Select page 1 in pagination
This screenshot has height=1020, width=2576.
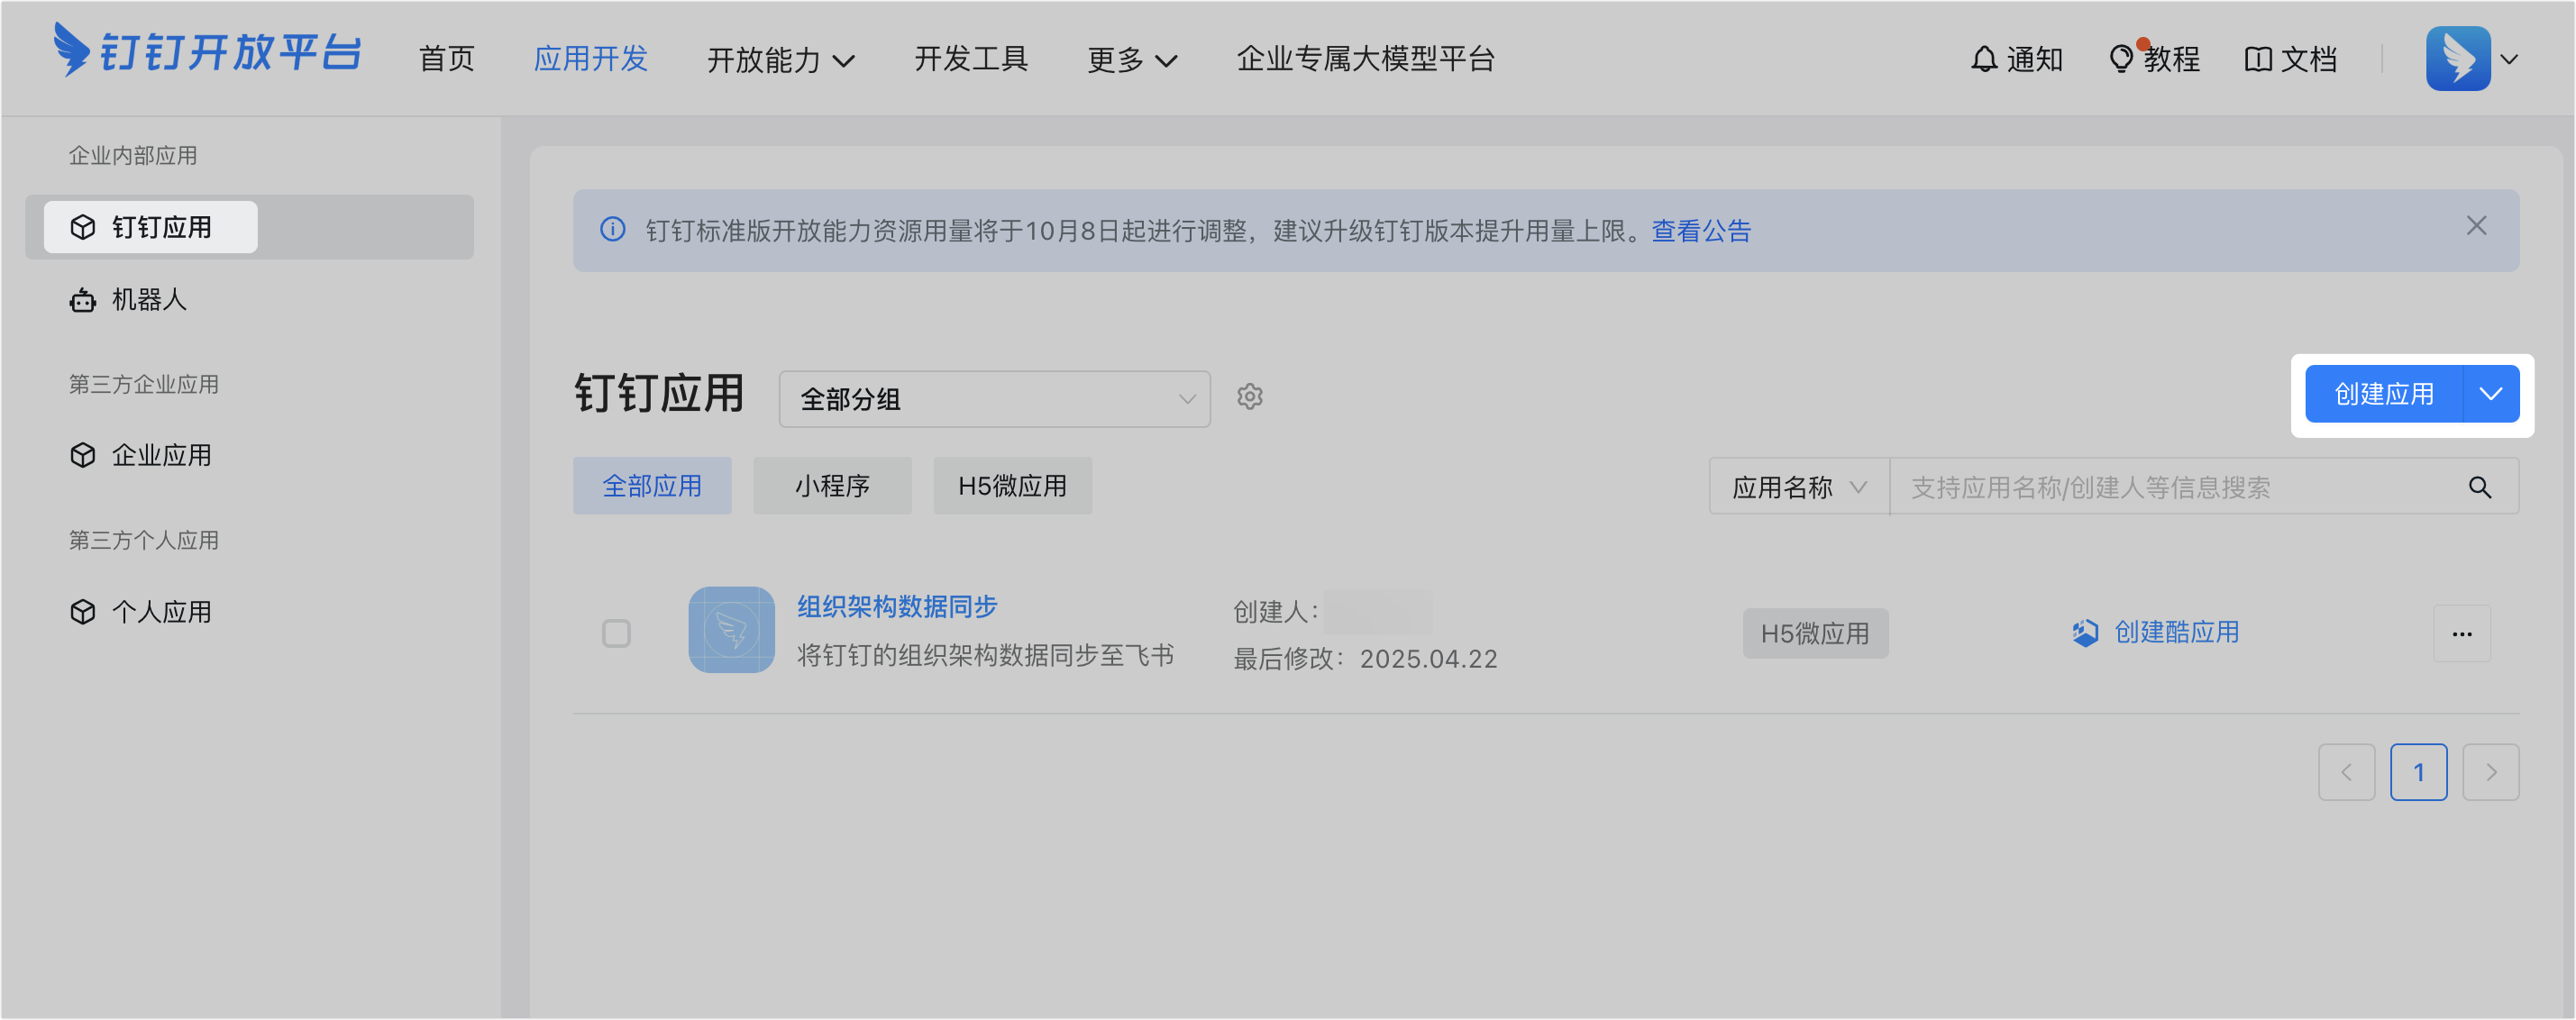(x=2418, y=772)
